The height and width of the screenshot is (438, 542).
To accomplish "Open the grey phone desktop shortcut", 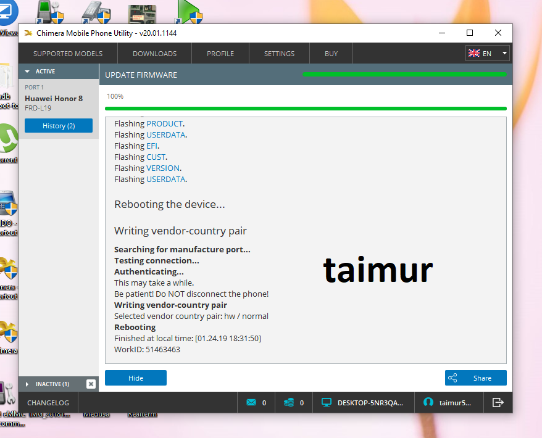I will click(96, 12).
